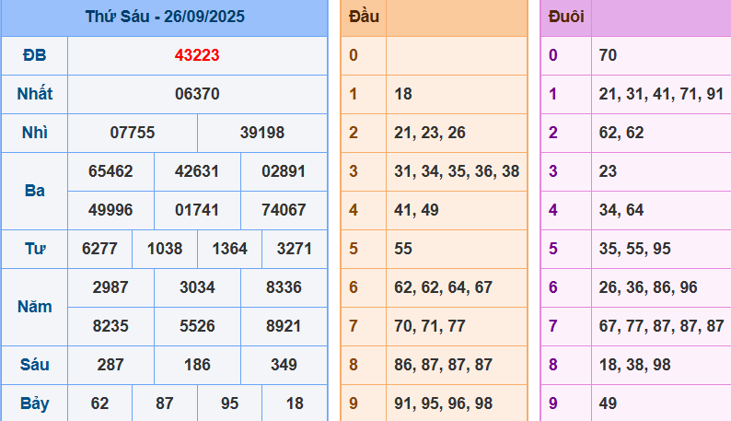The image size is (731, 421).
Task: Click the Nhất row label
Action: tap(34, 94)
